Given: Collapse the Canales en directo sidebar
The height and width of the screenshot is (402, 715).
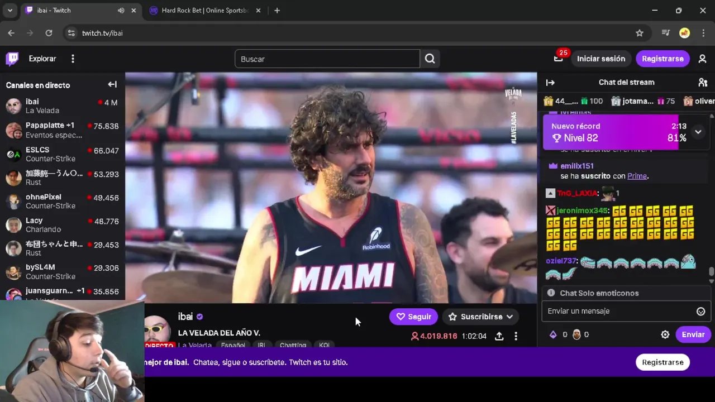Looking at the screenshot, I should 112,84.
